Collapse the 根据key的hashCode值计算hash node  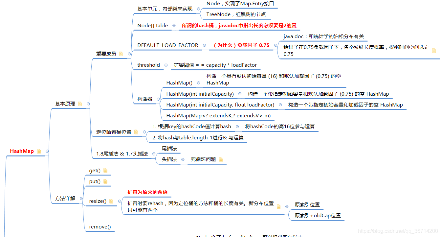tap(237, 127)
